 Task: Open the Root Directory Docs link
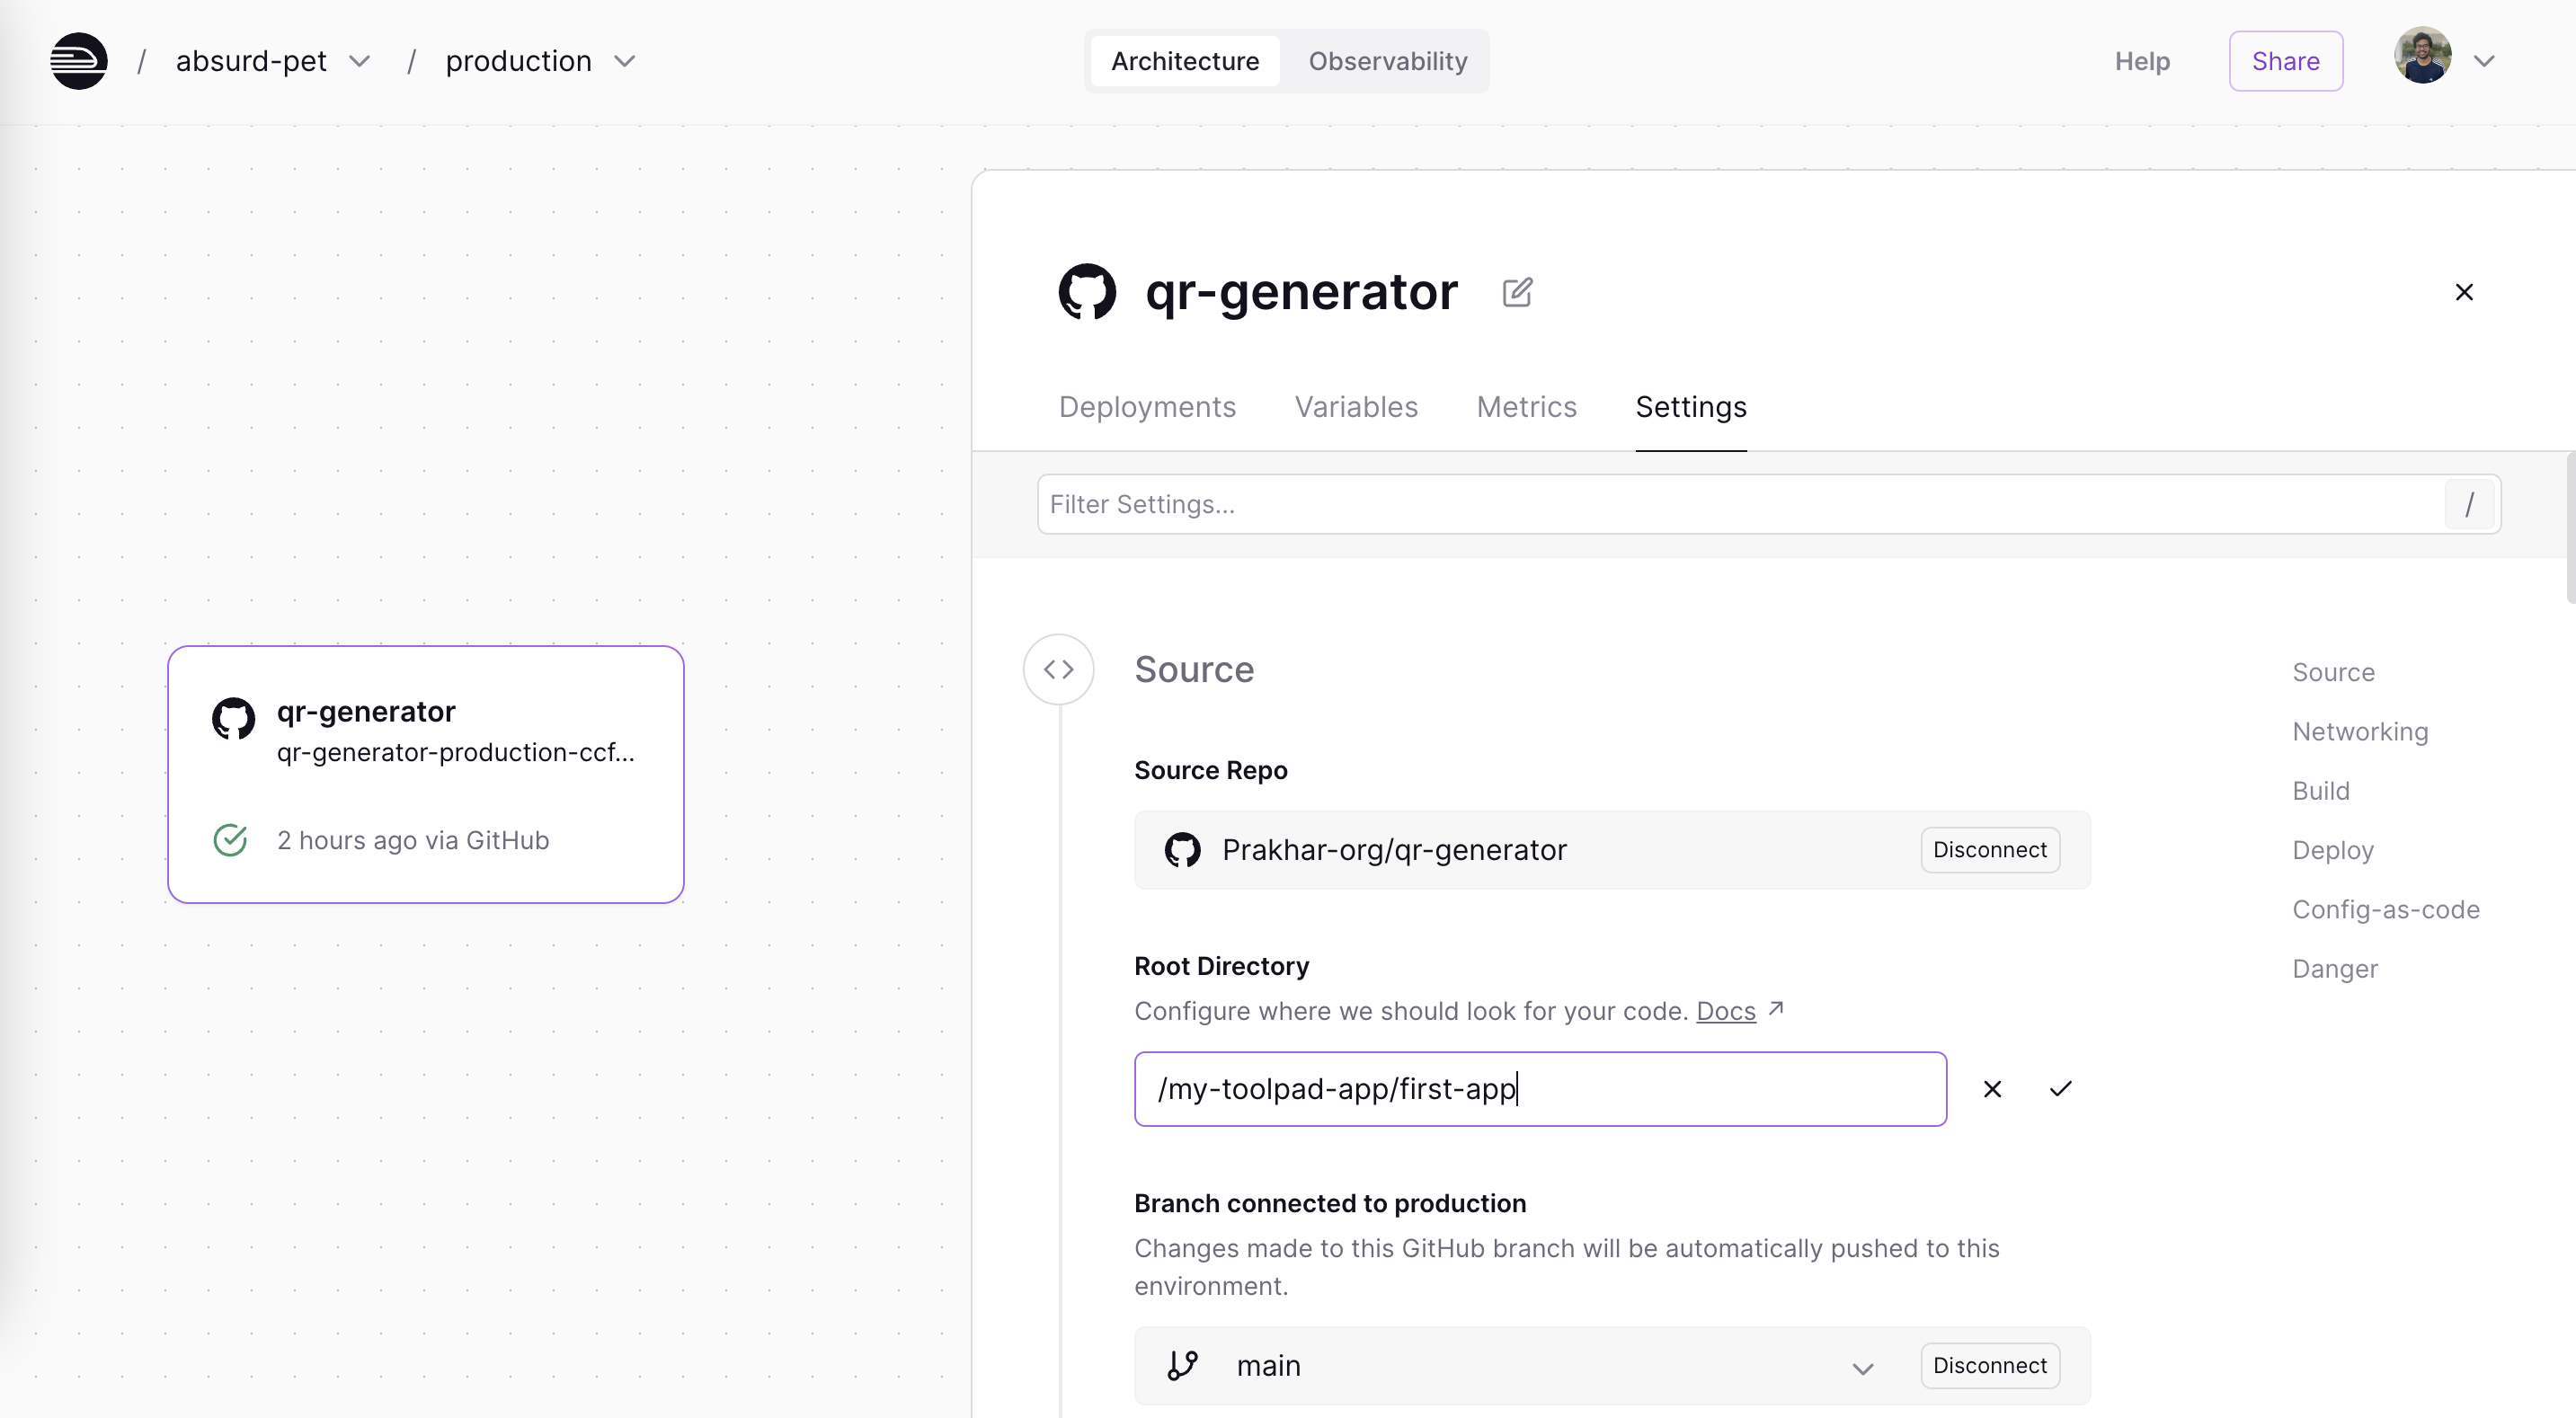pyautogui.click(x=1725, y=1011)
